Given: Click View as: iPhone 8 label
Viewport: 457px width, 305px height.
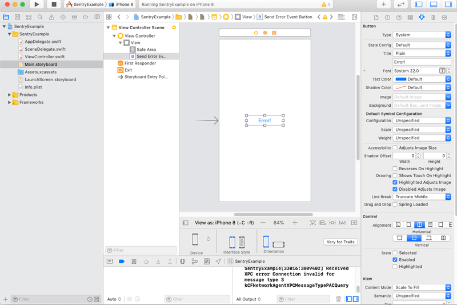Looking at the screenshot, I should coord(224,223).
